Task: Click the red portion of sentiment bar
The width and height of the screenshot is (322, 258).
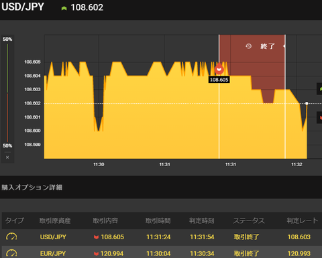Action: click(x=7, y=118)
